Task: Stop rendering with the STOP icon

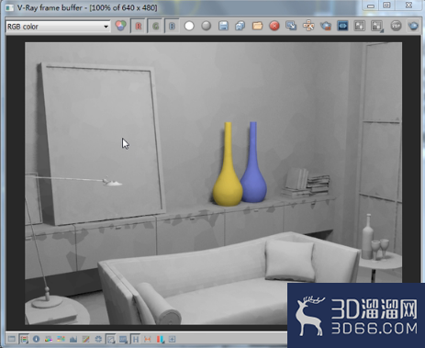Action: 396,26
